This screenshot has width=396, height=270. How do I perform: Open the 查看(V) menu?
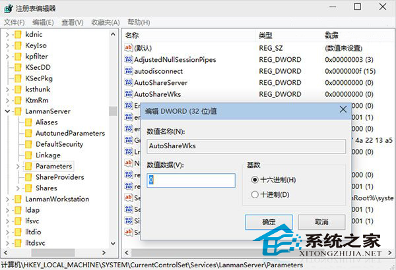tap(73, 22)
